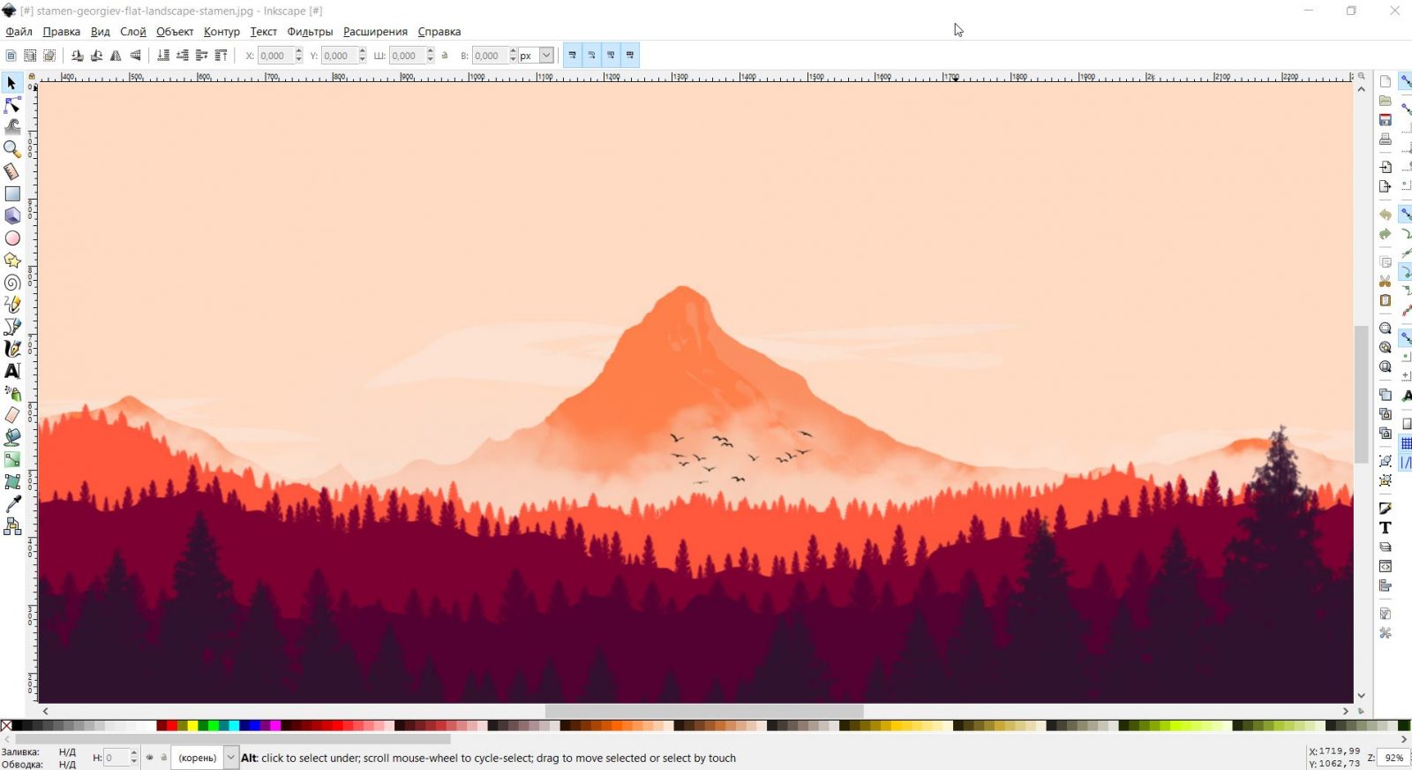The image size is (1412, 770).
Task: Select the Mesh gradient tool
Action: click(x=12, y=482)
